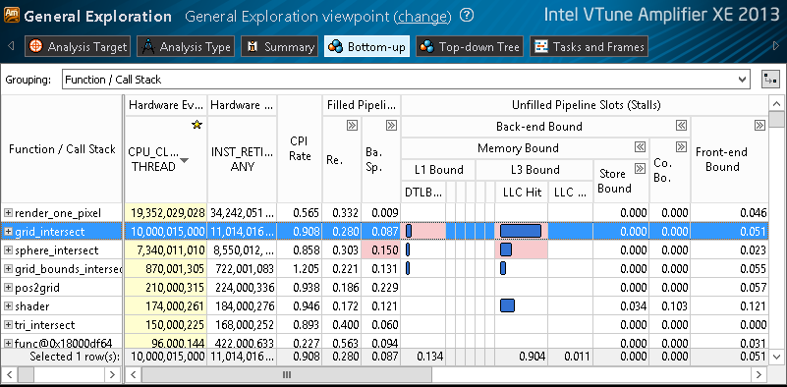The image size is (787, 387).
Task: Expand func@0x18000df64 row
Action: tap(8, 344)
